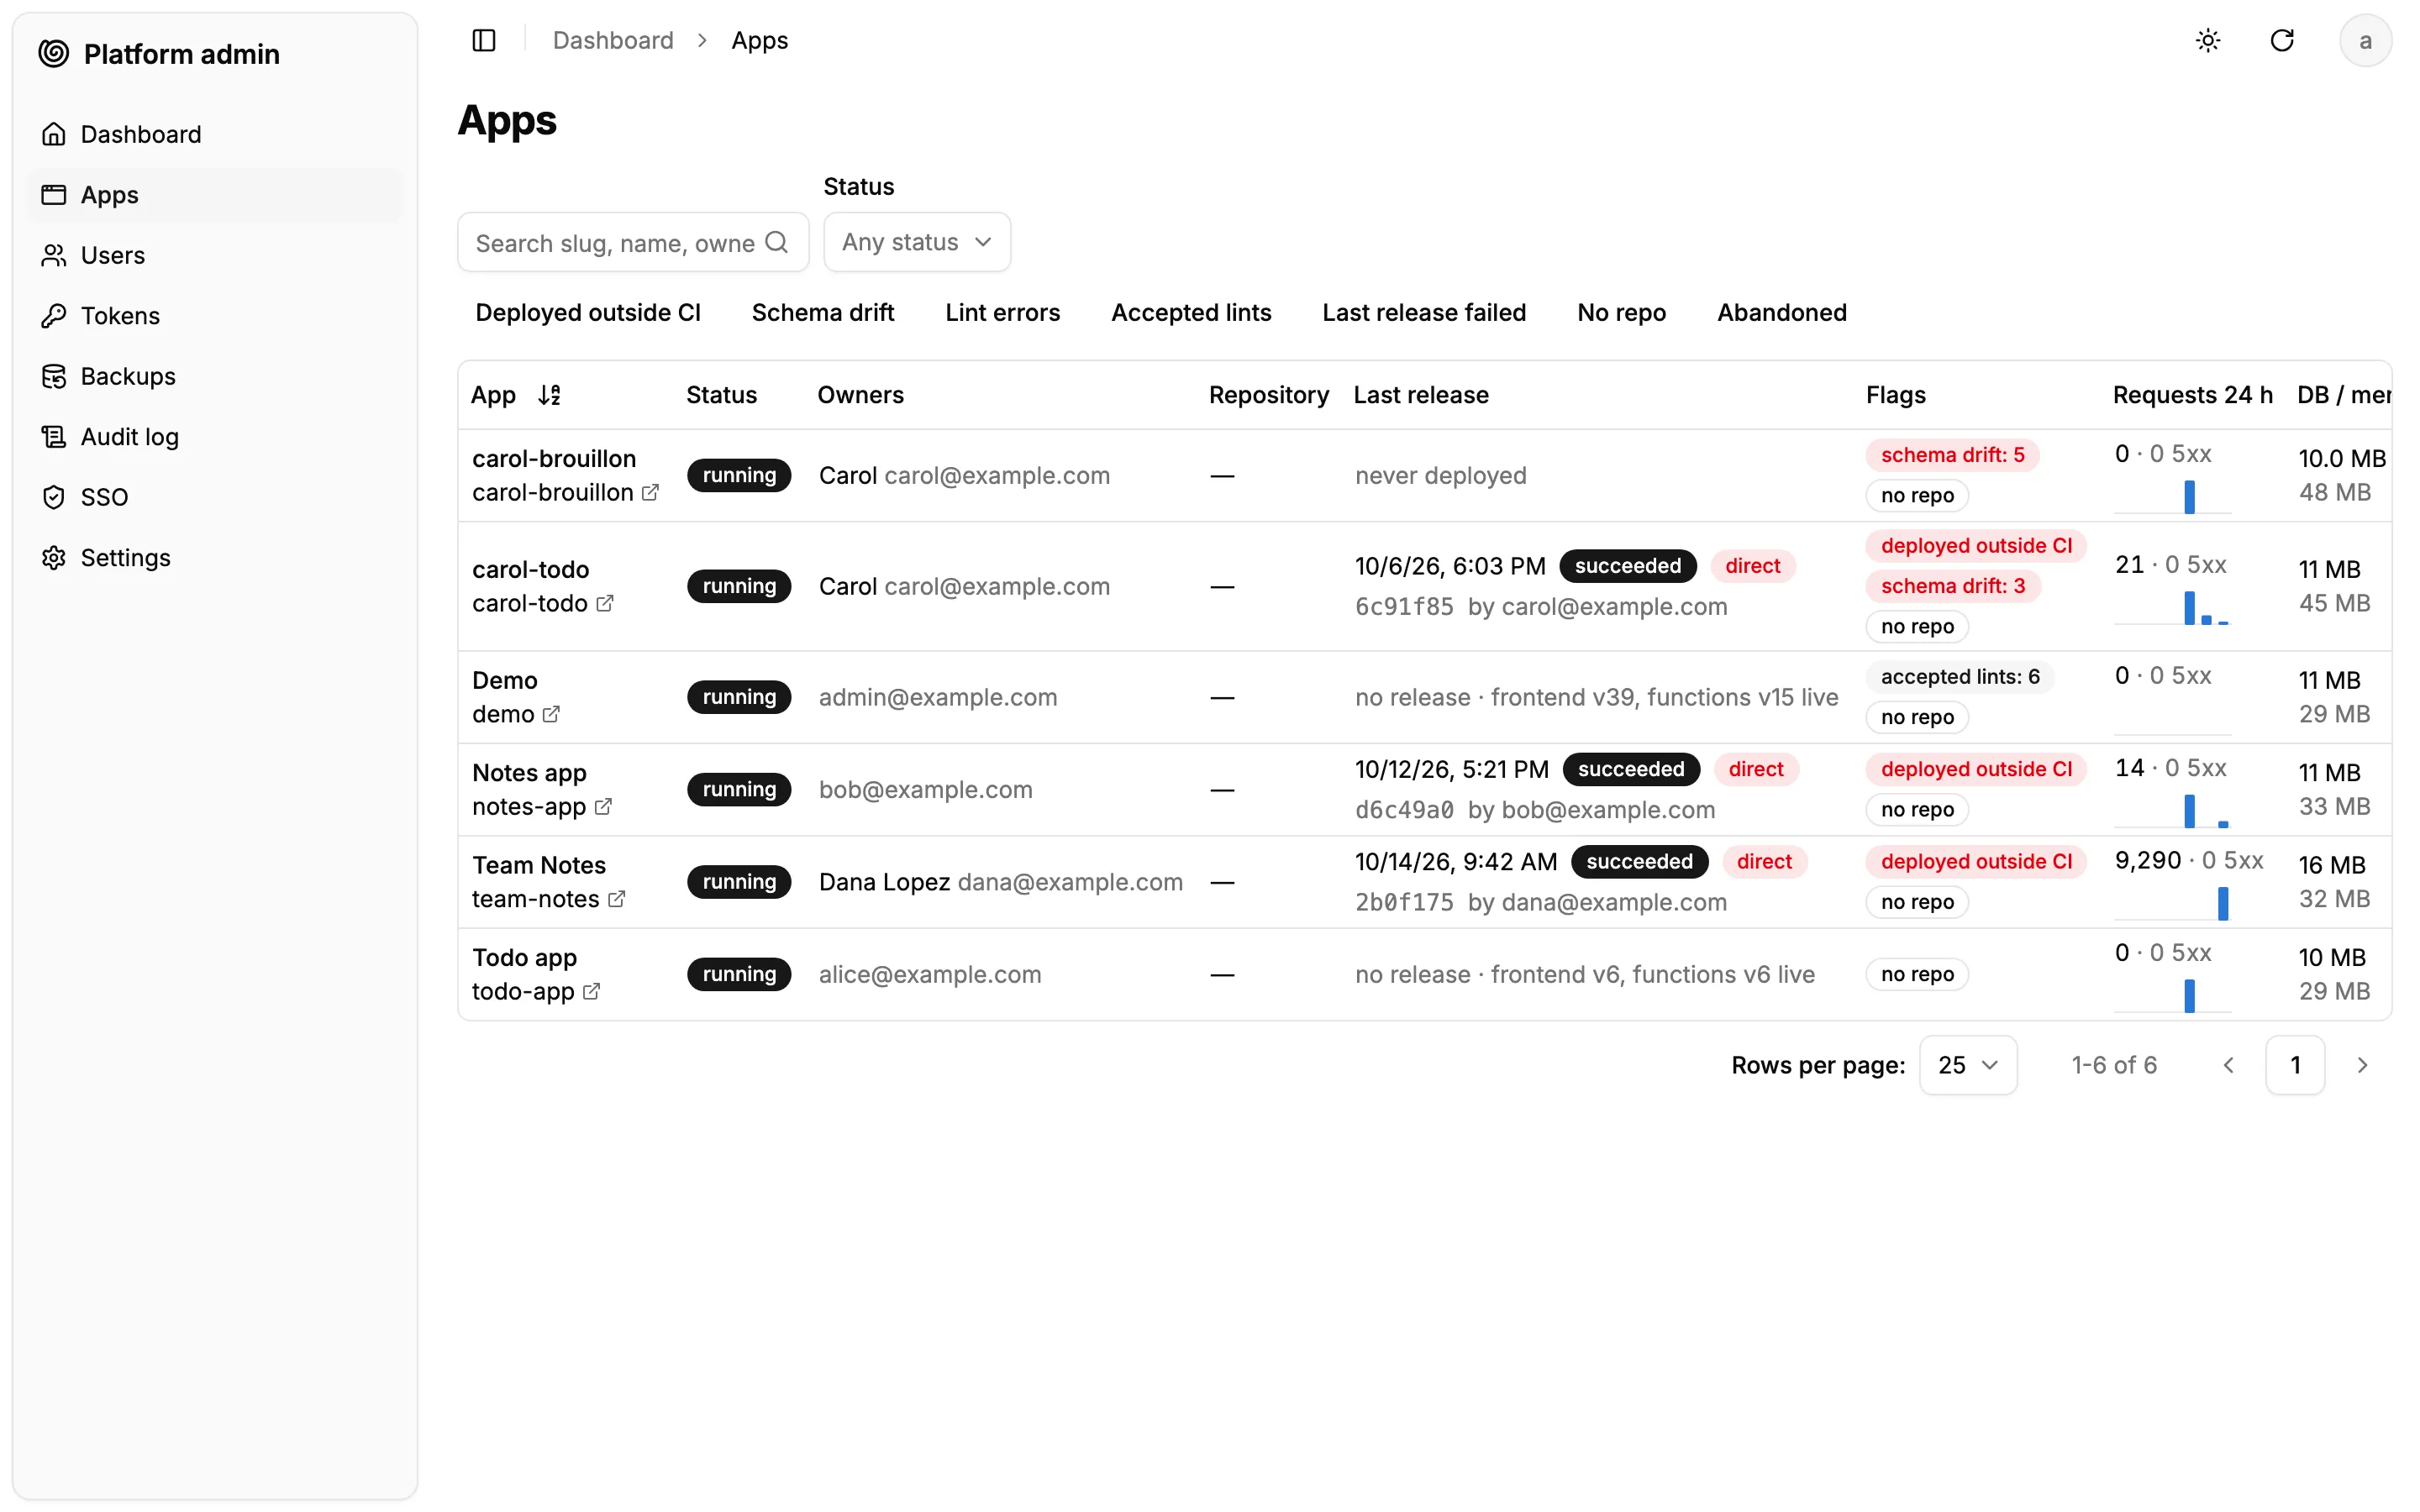
Task: Toggle the Lint errors filter
Action: tap(1002, 312)
